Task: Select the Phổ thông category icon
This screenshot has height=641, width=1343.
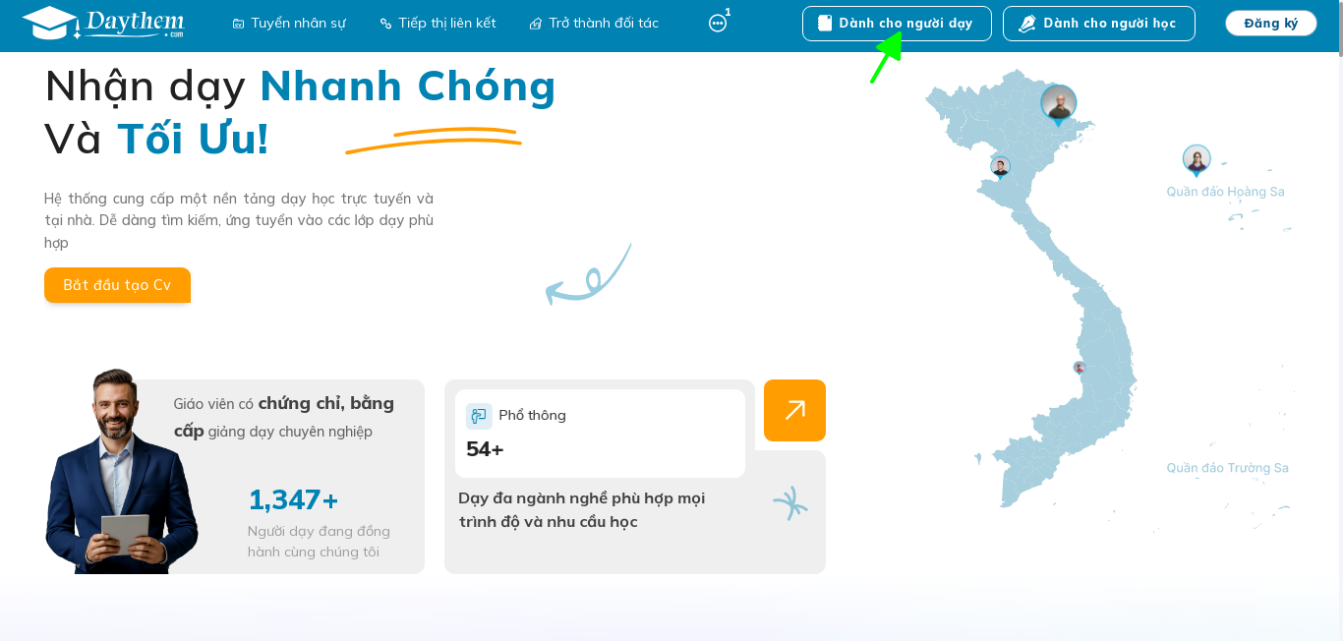Action: click(479, 416)
